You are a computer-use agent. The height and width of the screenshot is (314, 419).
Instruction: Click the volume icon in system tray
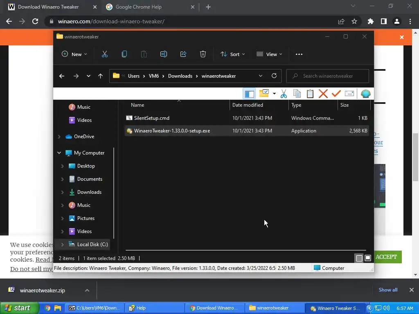tap(386, 308)
